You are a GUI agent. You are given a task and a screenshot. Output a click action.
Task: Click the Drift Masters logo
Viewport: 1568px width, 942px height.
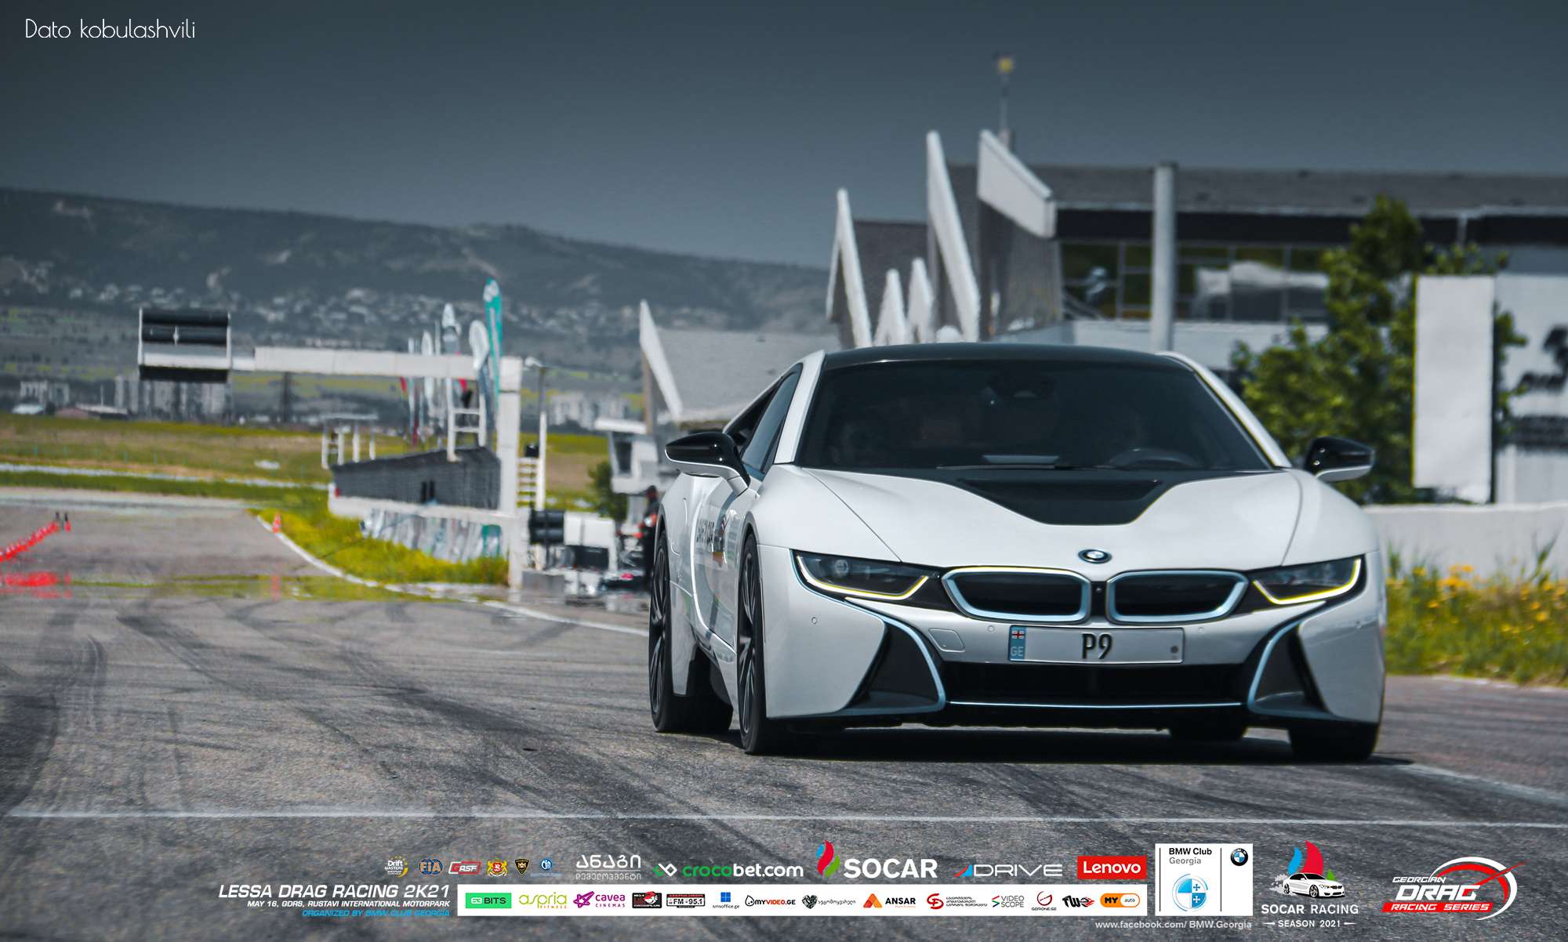click(396, 867)
